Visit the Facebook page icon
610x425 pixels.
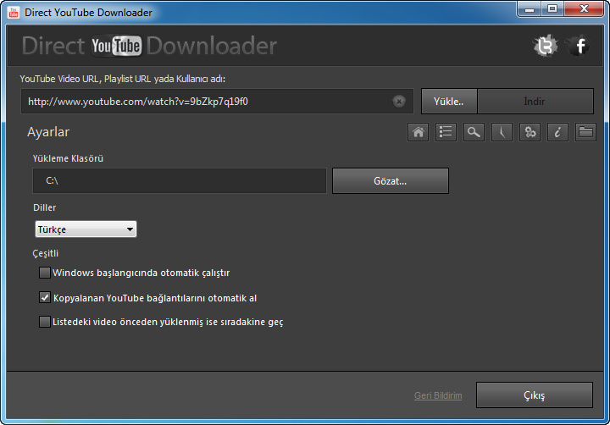[x=579, y=46]
